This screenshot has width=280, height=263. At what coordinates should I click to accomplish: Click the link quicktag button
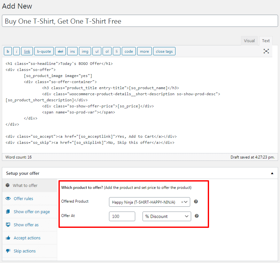(x=27, y=51)
